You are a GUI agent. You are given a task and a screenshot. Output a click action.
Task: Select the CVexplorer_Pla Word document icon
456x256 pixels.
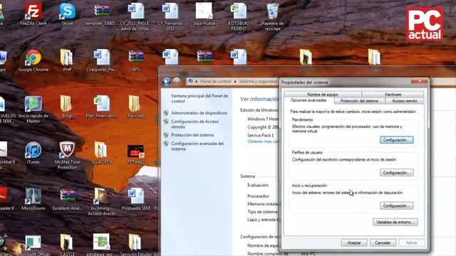(x=101, y=60)
